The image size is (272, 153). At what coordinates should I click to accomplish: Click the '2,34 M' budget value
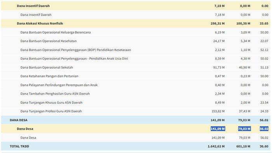pyautogui.click(x=220, y=93)
